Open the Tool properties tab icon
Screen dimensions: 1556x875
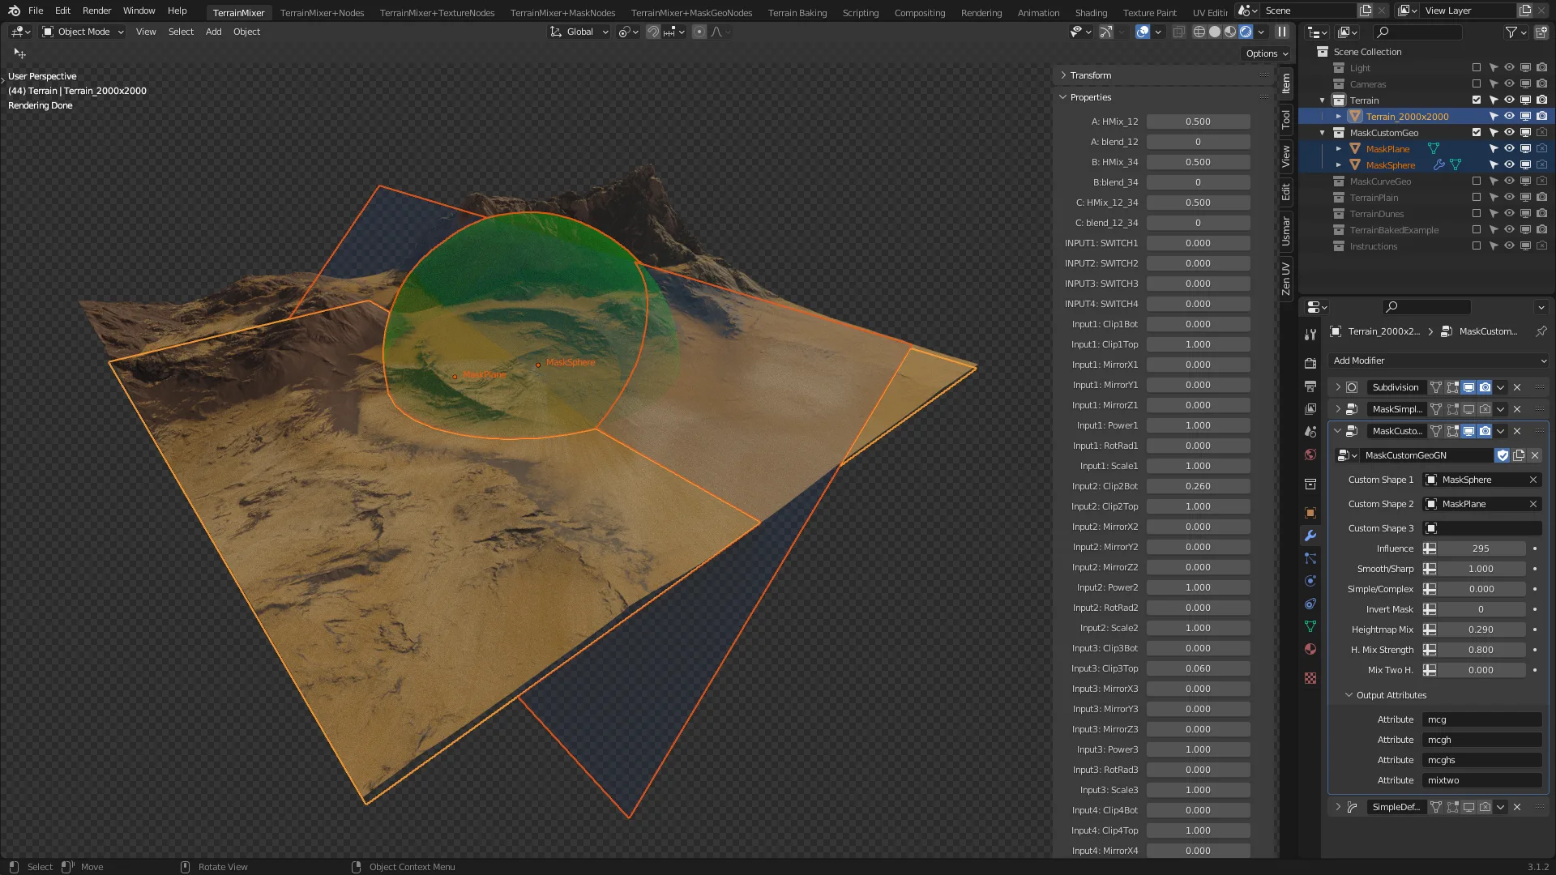pos(1310,335)
